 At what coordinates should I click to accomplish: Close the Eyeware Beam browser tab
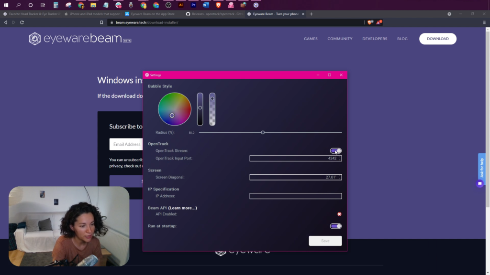click(303, 14)
